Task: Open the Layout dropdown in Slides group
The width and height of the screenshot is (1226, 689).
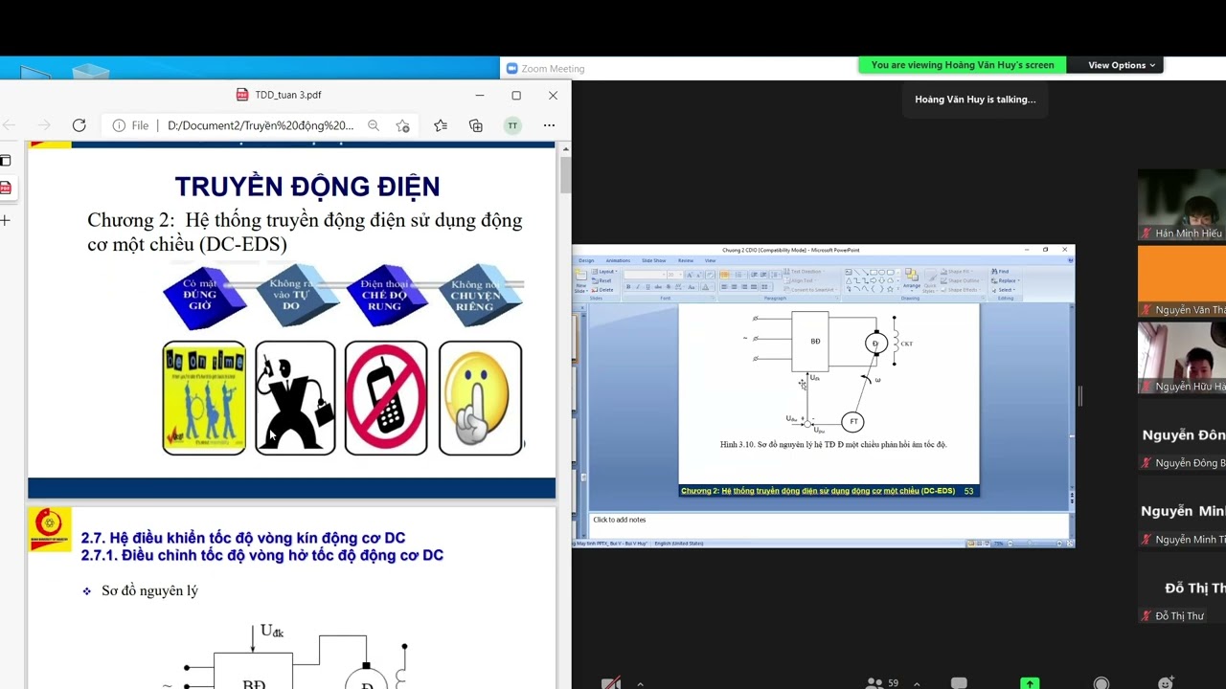Action: coord(603,272)
